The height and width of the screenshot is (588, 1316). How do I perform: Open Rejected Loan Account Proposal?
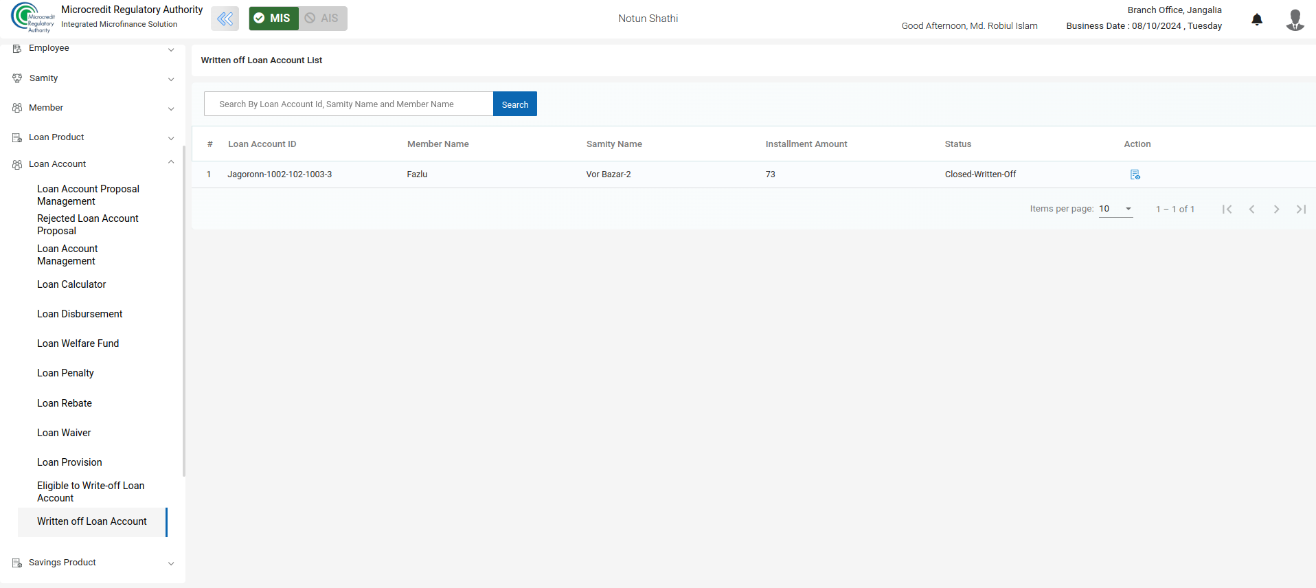coord(88,225)
